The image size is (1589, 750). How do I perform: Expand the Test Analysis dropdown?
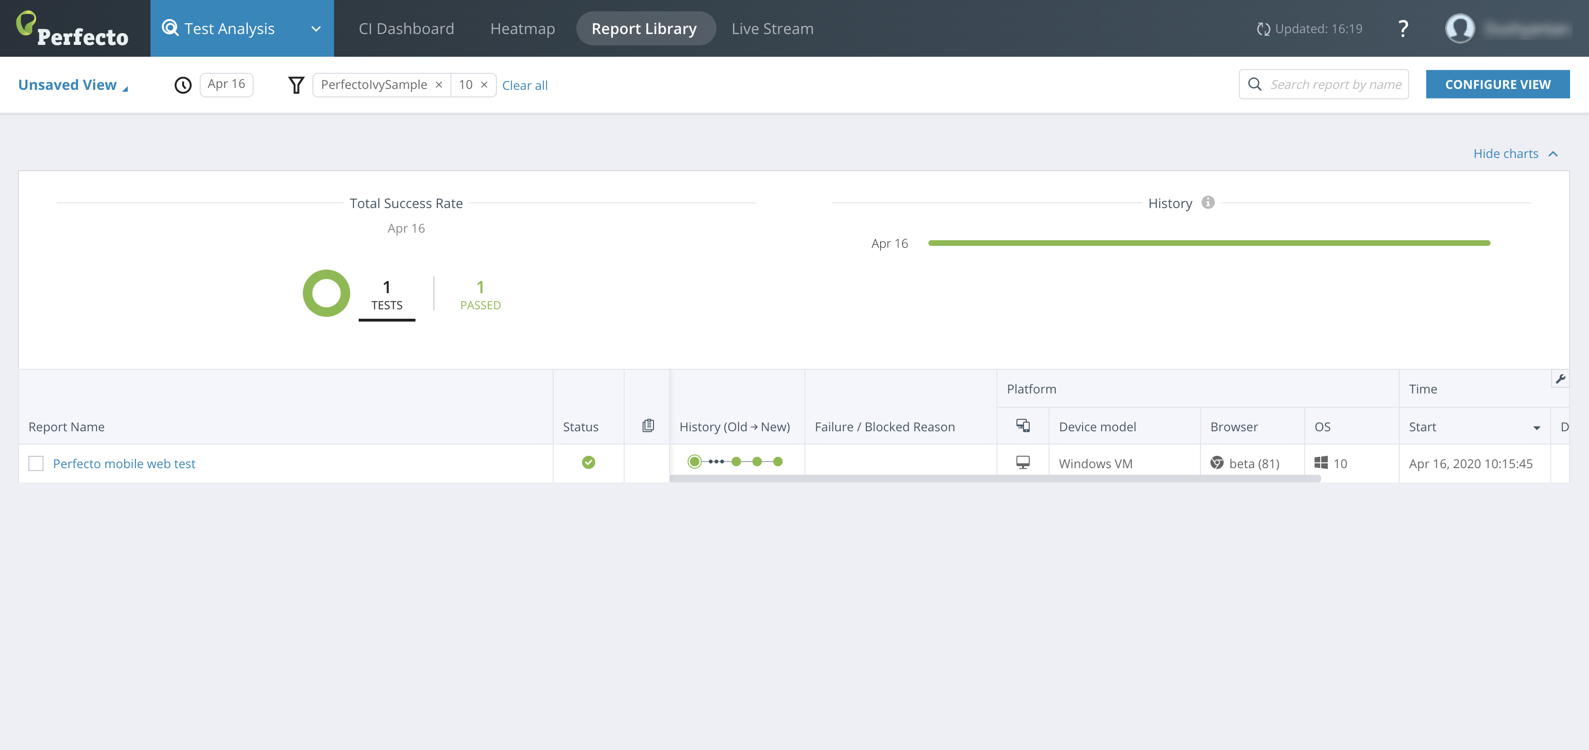tap(316, 29)
